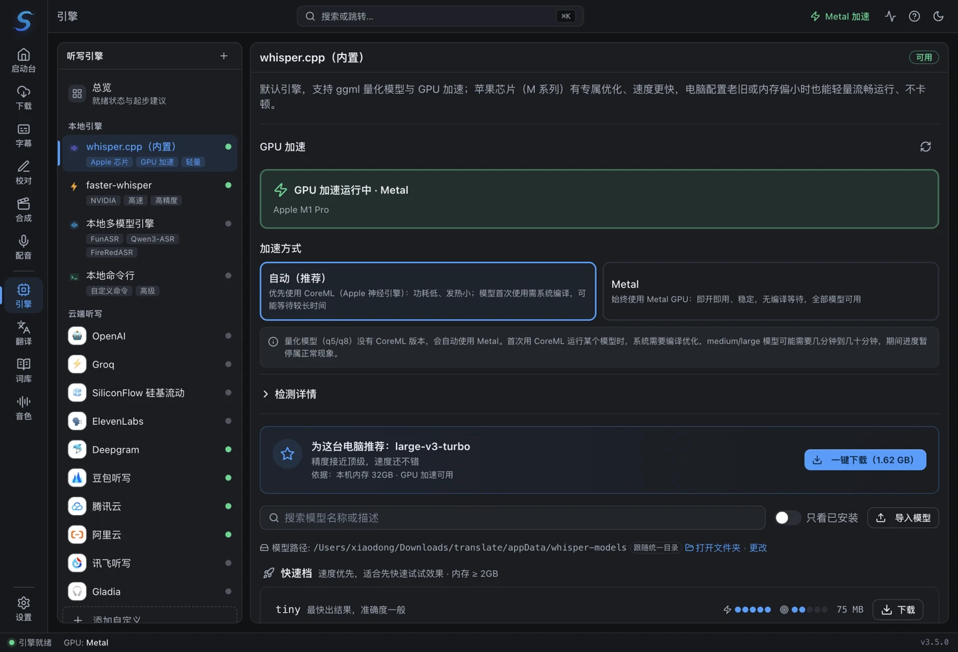The image size is (958, 652).
Task: Click the 自定义命令 tag
Action: tap(109, 291)
